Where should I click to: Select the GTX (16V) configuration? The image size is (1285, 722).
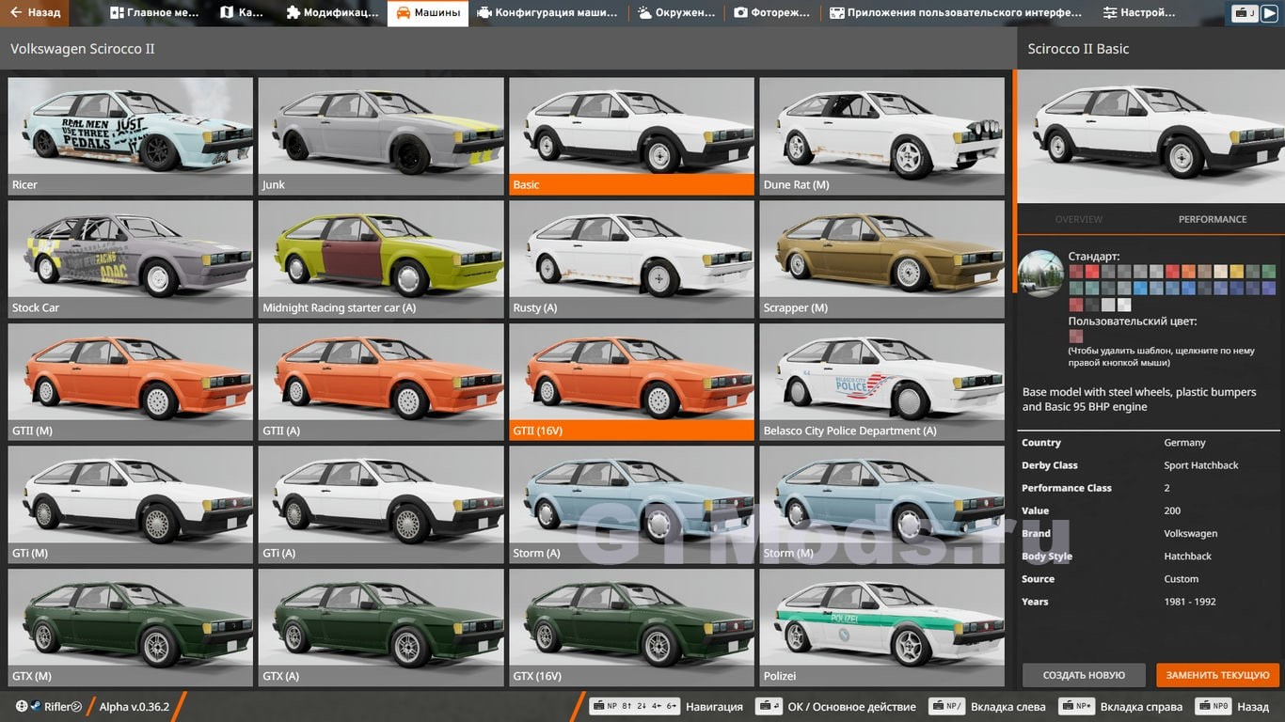[631, 627]
